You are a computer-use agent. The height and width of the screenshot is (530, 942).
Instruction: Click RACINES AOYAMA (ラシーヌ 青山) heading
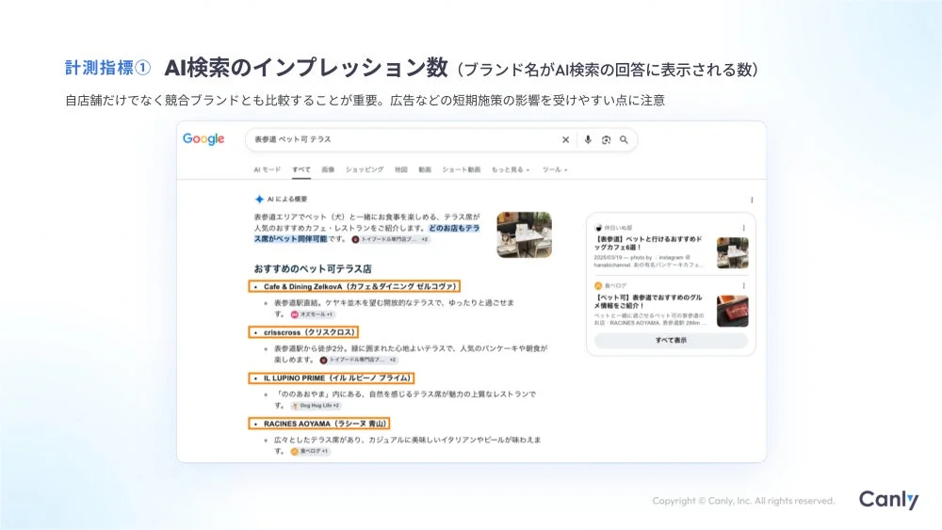[319, 424]
